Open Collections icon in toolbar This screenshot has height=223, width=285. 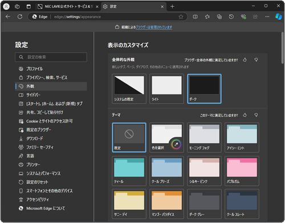click(219, 17)
